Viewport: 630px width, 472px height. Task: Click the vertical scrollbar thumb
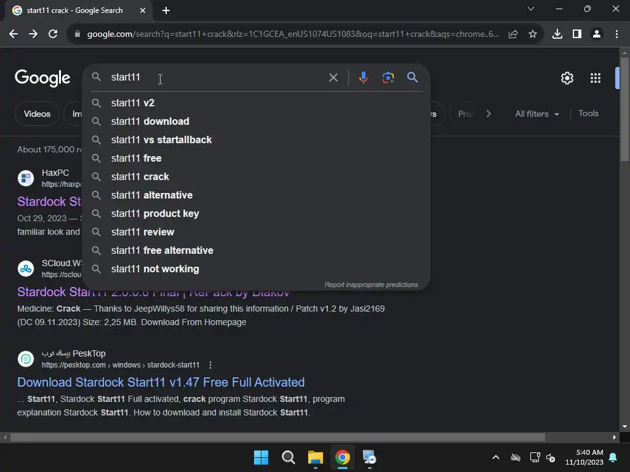coord(624,109)
